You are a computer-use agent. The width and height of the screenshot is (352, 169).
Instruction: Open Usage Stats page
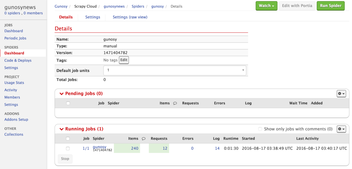(x=14, y=83)
